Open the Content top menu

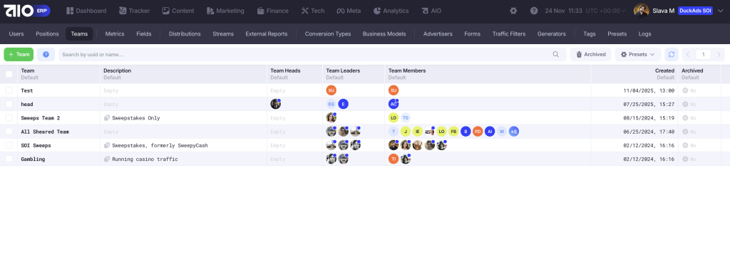(x=178, y=11)
